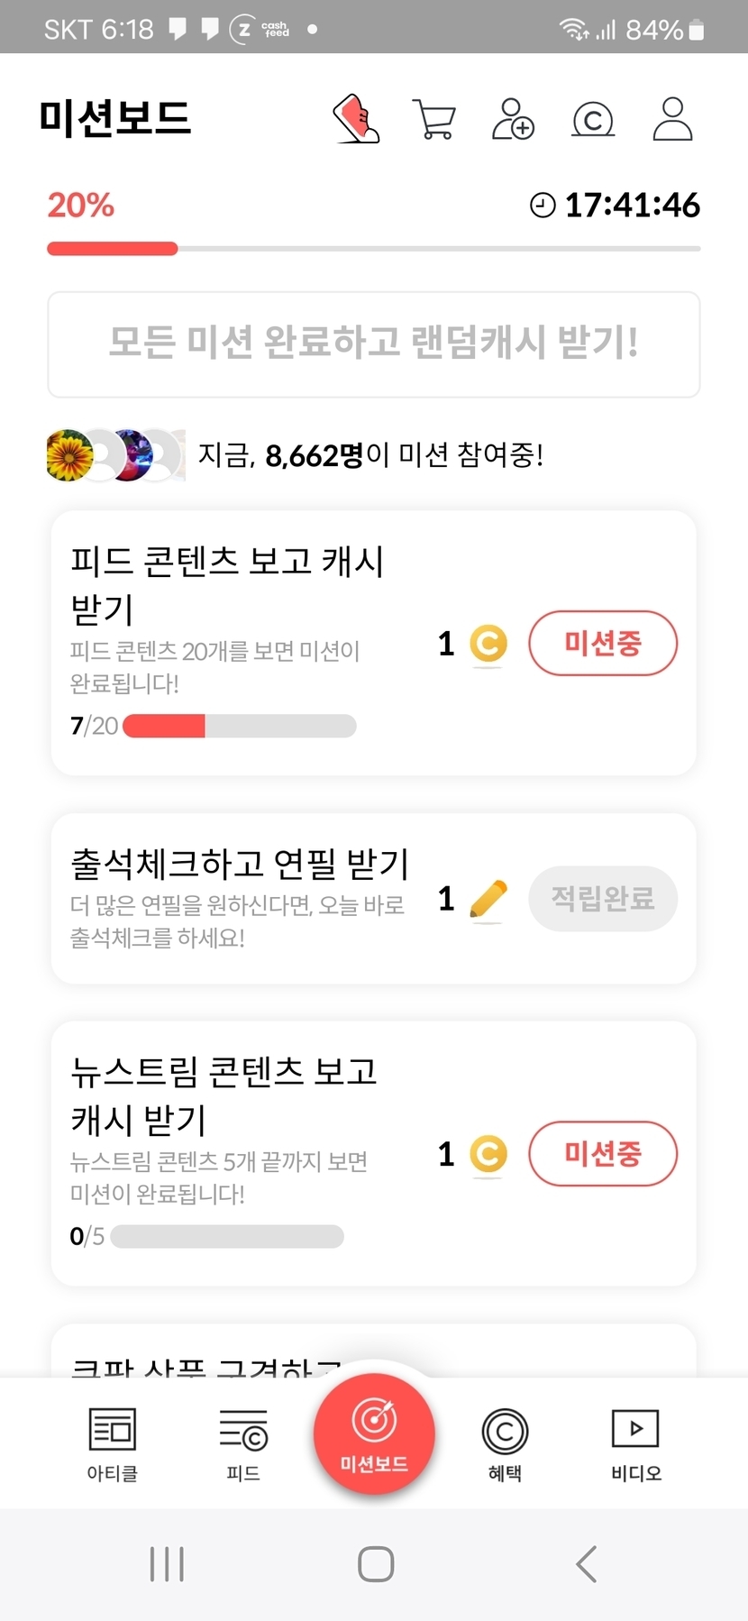Tap the gold coin in feed mission

[488, 644]
